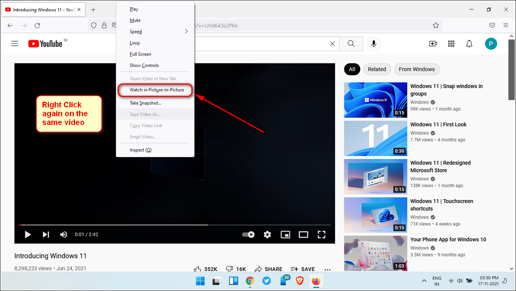Click the YouTube search magnifier button
This screenshot has width=516, height=291.
(351, 44)
